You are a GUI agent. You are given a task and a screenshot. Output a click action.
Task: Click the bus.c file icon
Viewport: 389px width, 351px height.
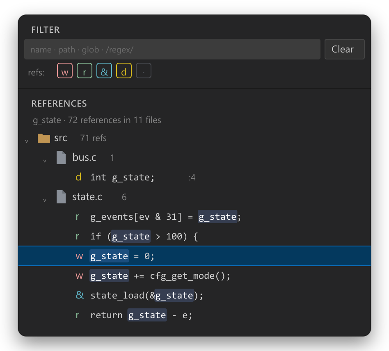coord(61,157)
